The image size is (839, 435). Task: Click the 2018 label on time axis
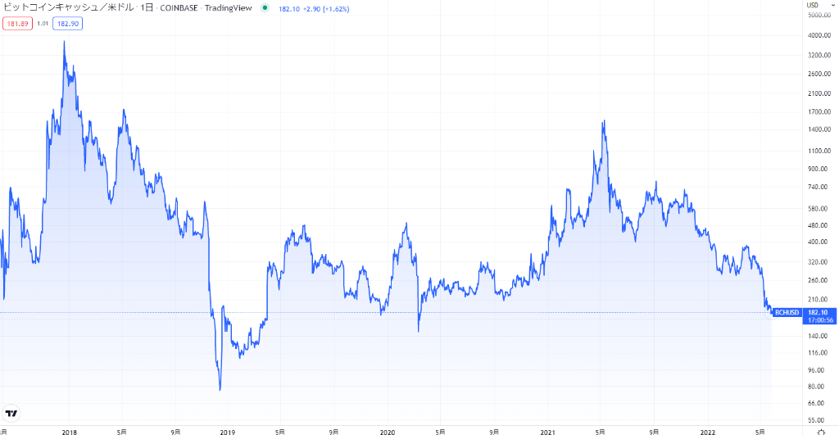pyautogui.click(x=70, y=432)
